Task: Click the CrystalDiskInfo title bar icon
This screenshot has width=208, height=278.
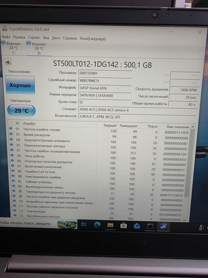Action: point(4,29)
